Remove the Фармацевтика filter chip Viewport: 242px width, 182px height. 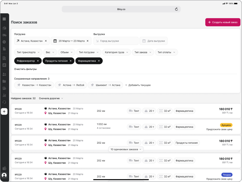click(x=99, y=61)
